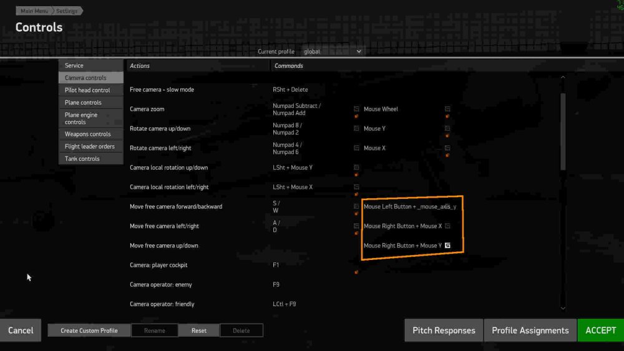Click the Free camera - slow mode action

pos(162,89)
